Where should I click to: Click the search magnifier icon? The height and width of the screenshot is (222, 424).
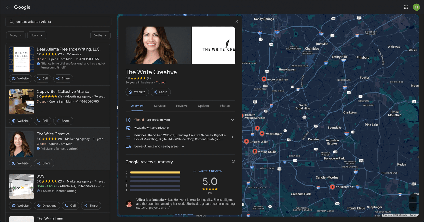point(11,22)
